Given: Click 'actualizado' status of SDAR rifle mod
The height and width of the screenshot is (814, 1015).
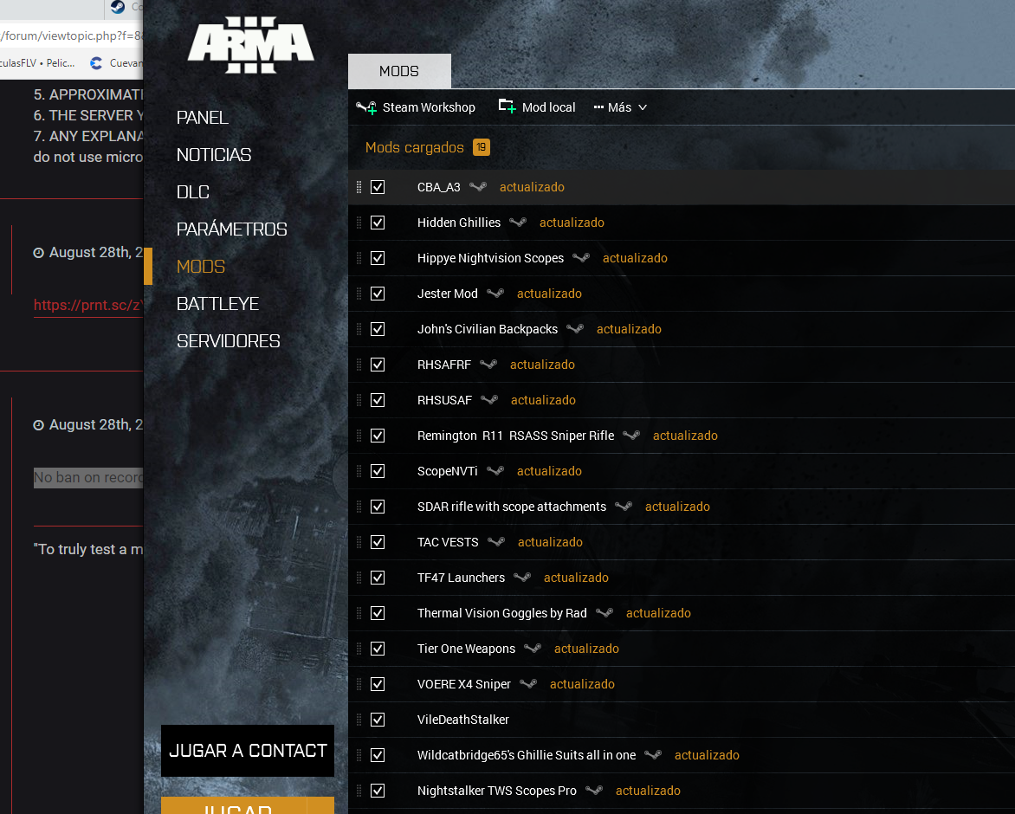Looking at the screenshot, I should (x=678, y=507).
